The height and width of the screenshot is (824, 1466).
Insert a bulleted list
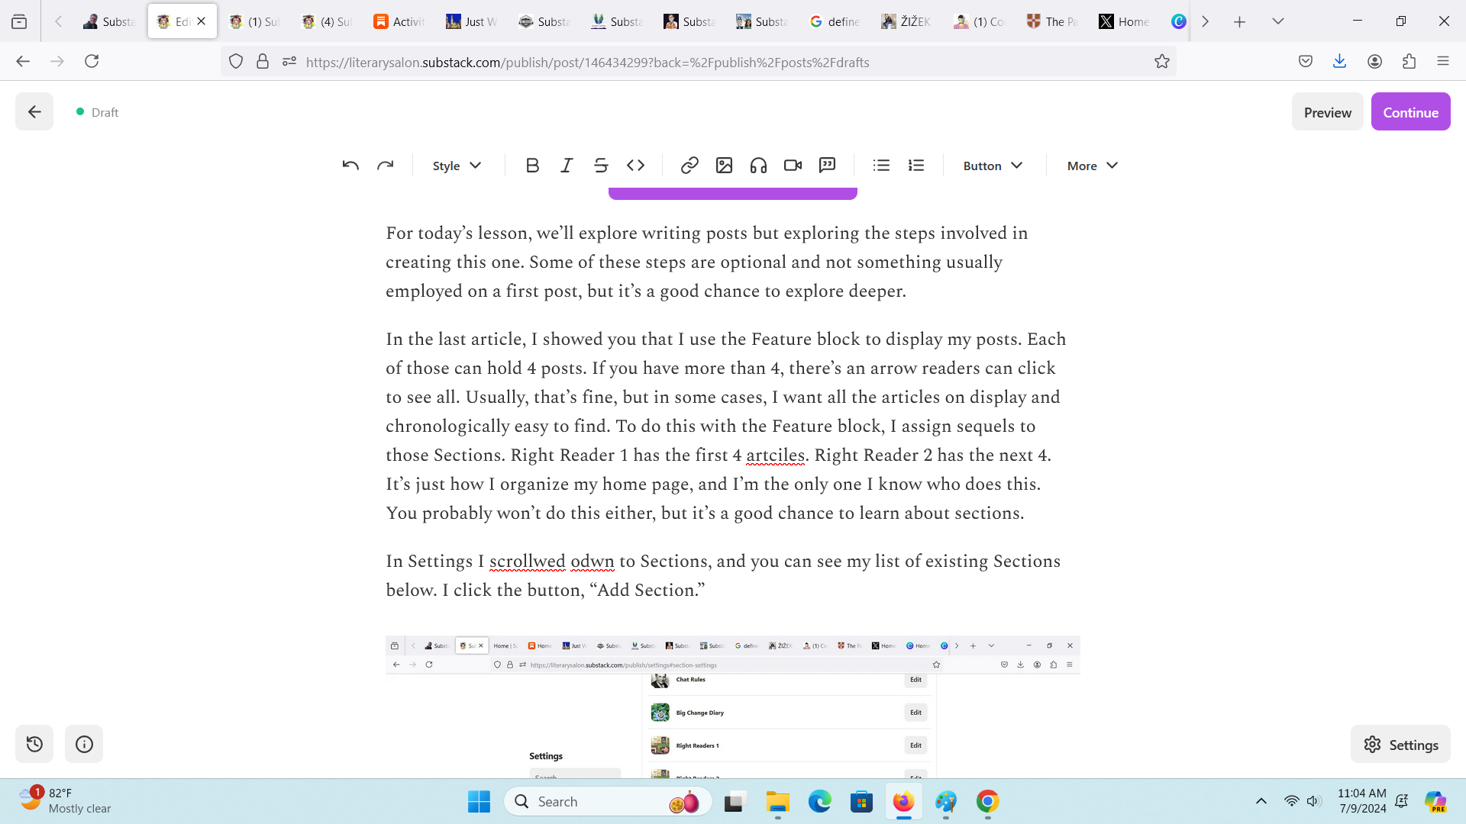click(x=881, y=166)
